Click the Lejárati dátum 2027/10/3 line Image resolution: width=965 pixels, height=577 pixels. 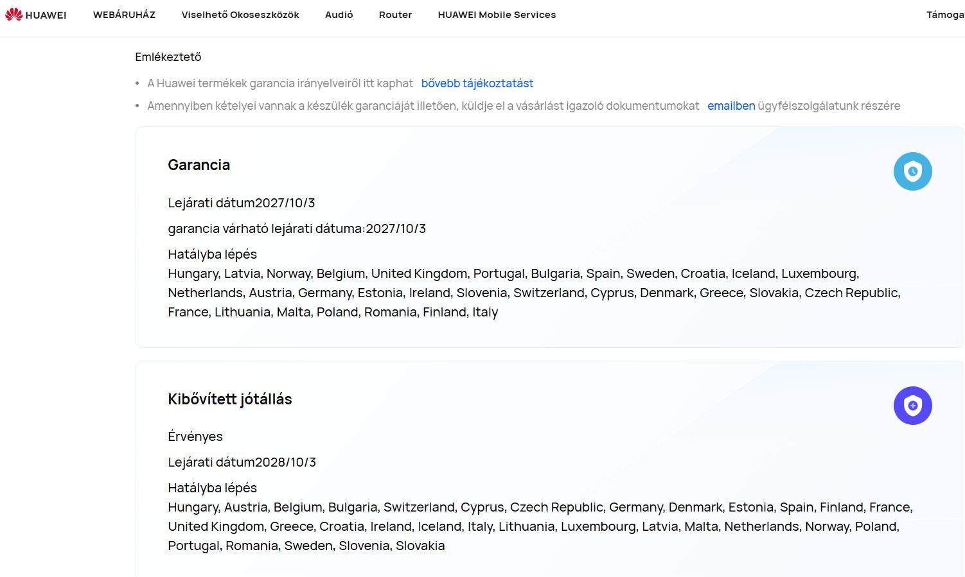coord(242,203)
